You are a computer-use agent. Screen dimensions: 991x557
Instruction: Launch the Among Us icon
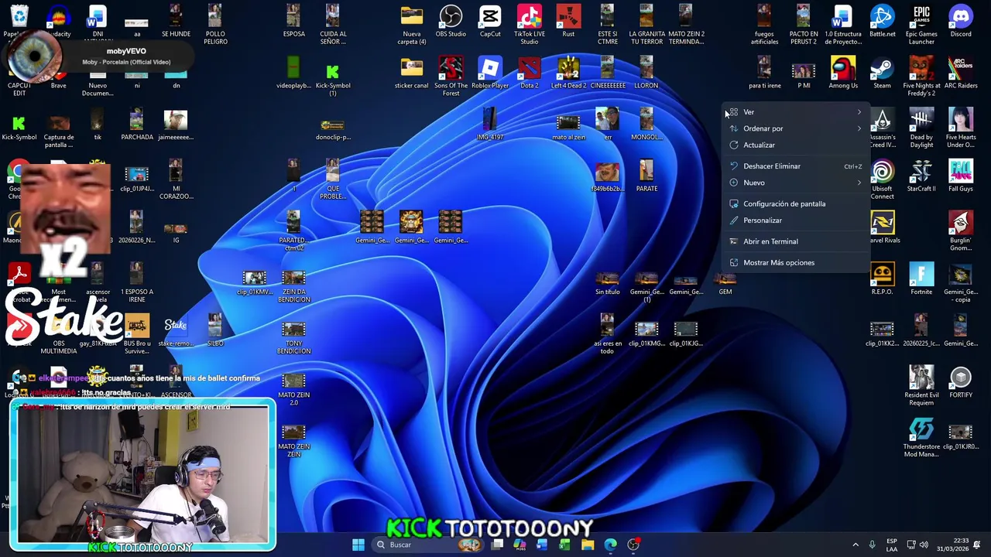[x=843, y=73]
